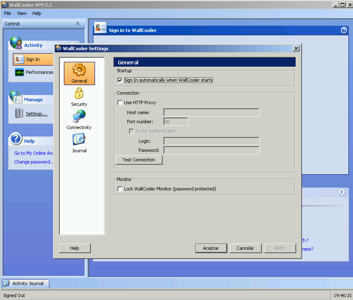This screenshot has height=300, width=353.
Task: Collapse the panel using double-chevron button
Action: (x=341, y=192)
